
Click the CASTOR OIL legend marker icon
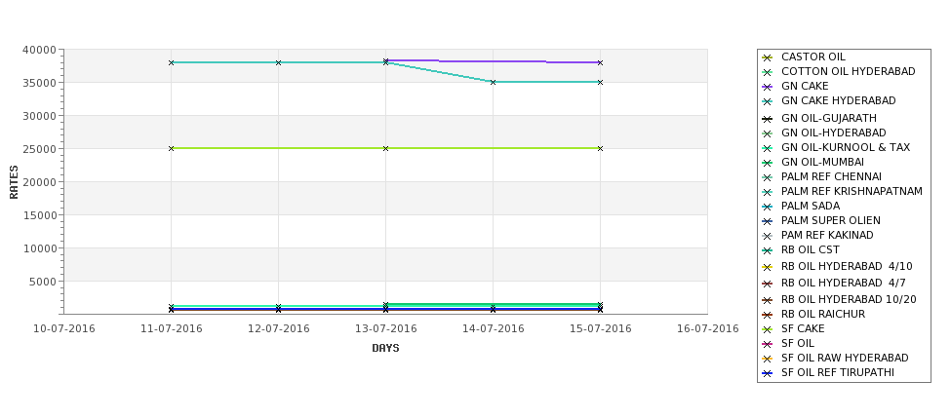coord(768,57)
